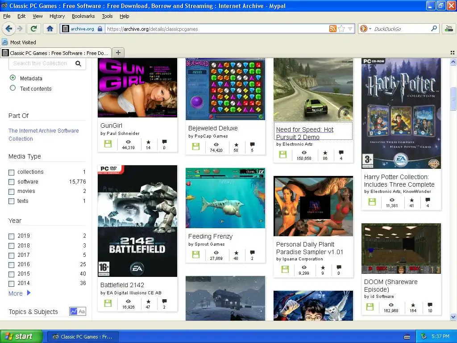Click the padlock security icon
The width and height of the screenshot is (457, 343).
click(100, 29)
